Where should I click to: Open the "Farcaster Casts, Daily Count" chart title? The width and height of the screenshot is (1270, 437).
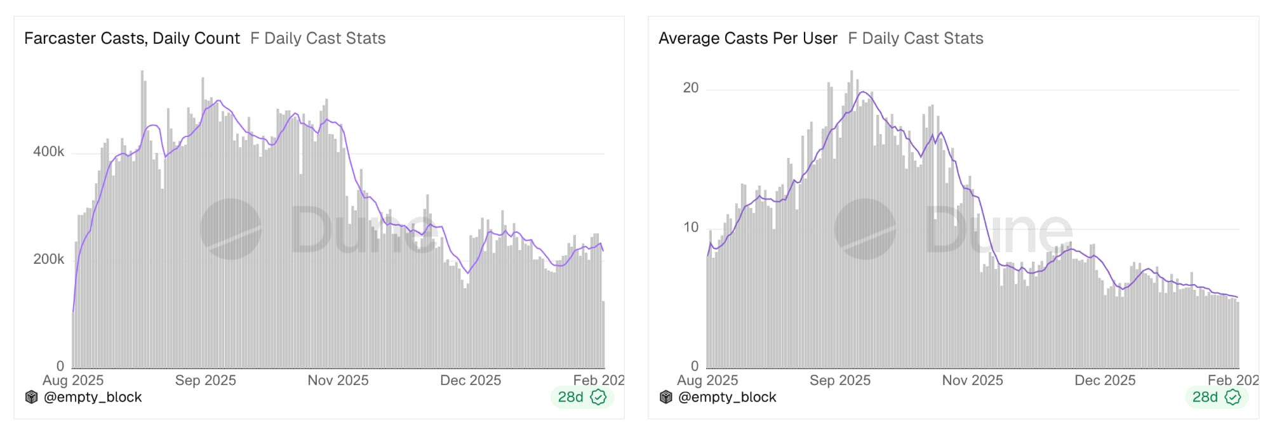click(x=132, y=39)
